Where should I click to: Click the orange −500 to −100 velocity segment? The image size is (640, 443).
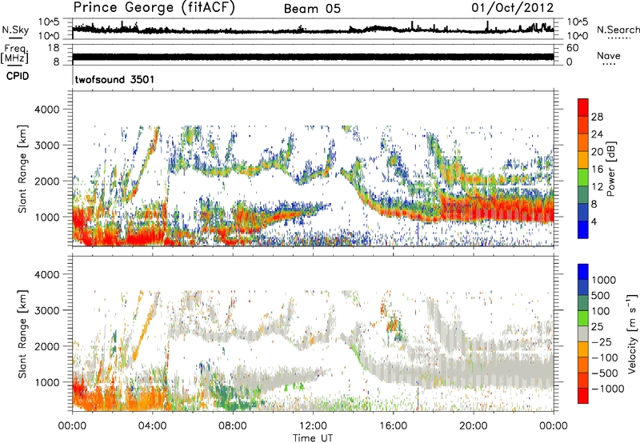[583, 365]
